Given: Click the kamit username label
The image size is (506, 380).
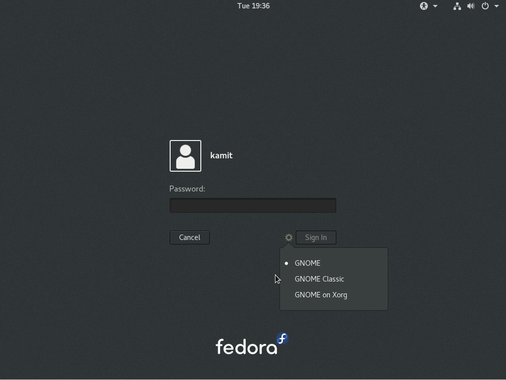Looking at the screenshot, I should (221, 155).
